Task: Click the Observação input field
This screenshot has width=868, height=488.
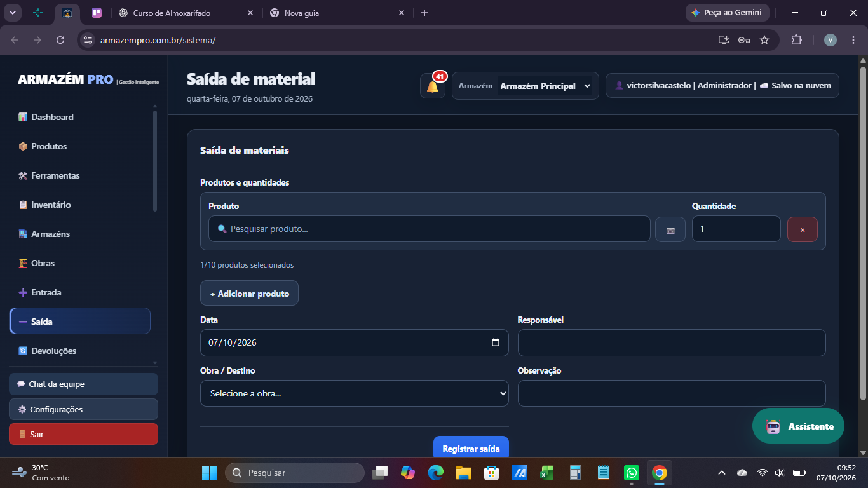Action: pyautogui.click(x=672, y=393)
